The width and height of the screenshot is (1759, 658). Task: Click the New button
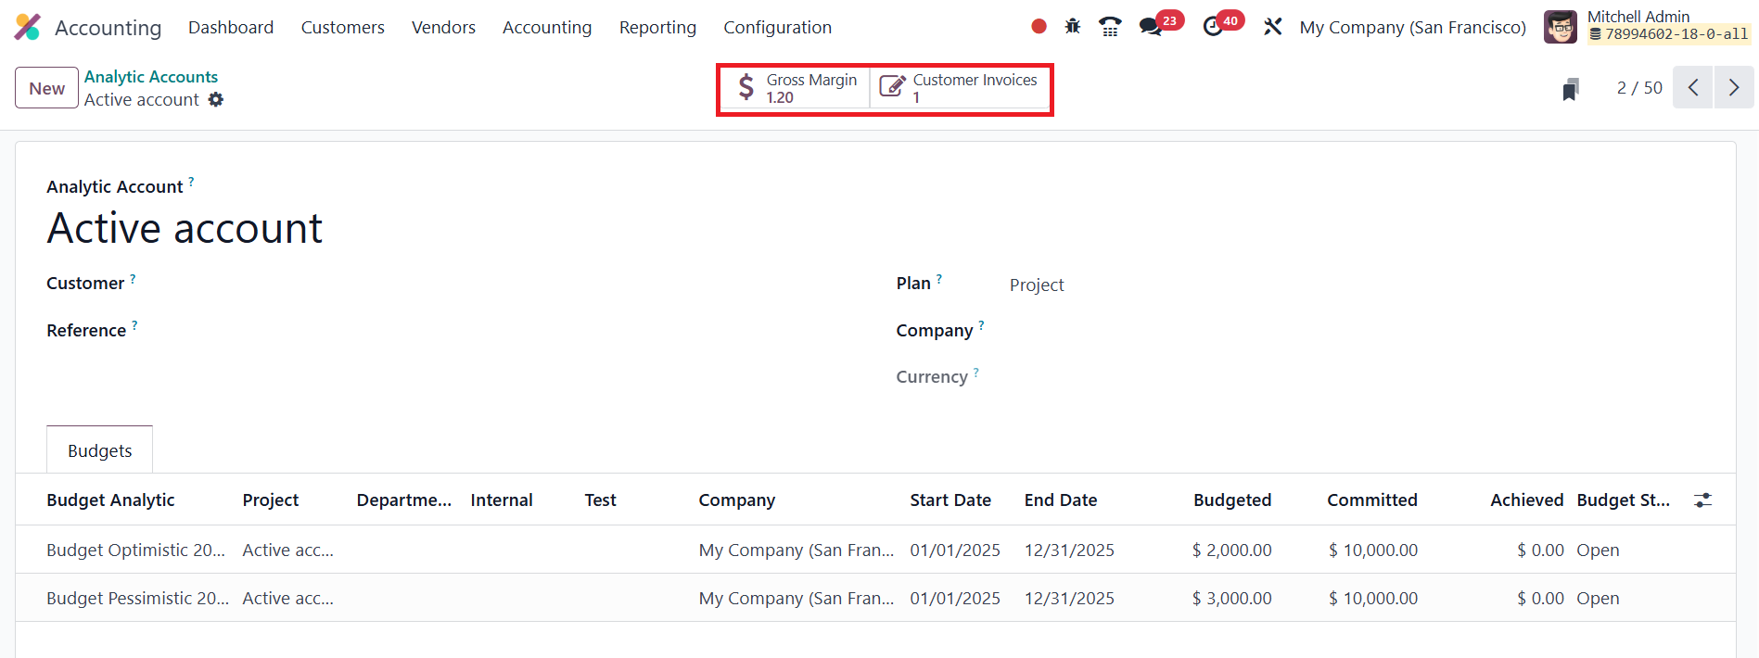pos(46,88)
